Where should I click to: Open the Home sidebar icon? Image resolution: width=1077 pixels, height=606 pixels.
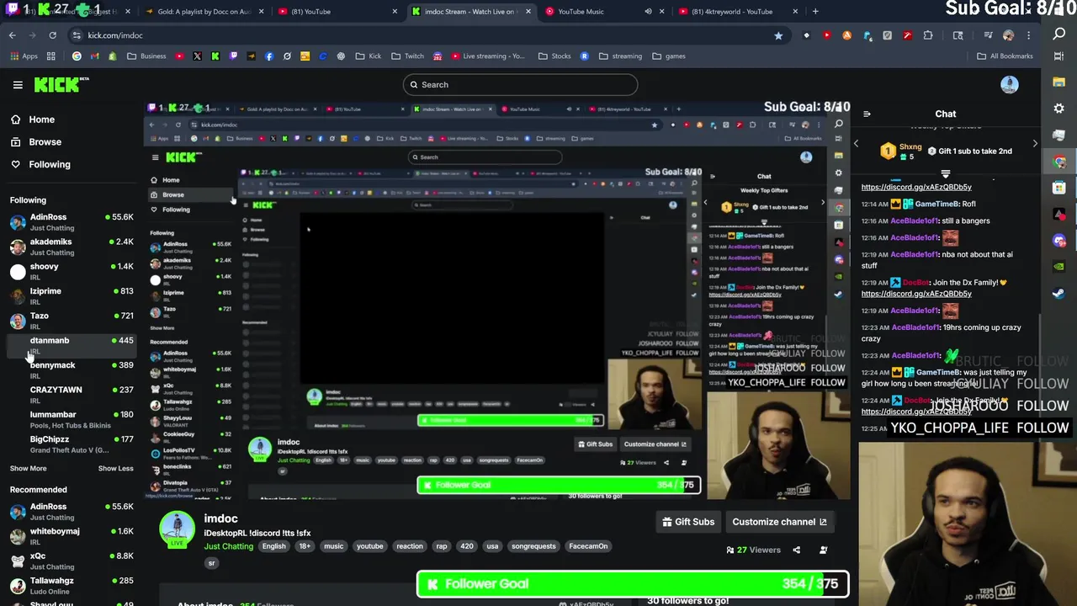[x=15, y=120]
